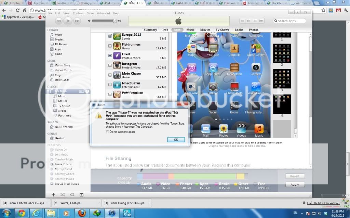Toggle shuffle at the bottom of iTunes
Image resolution: width=350 pixels, height=218 pixels.
coord(63,195)
